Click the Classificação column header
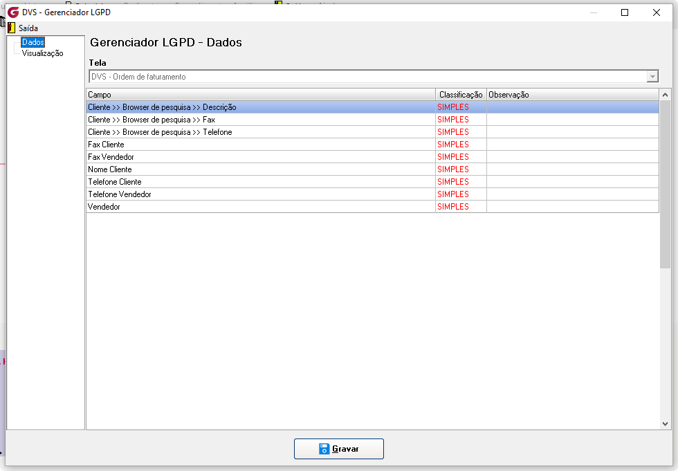678x471 pixels. click(x=461, y=95)
